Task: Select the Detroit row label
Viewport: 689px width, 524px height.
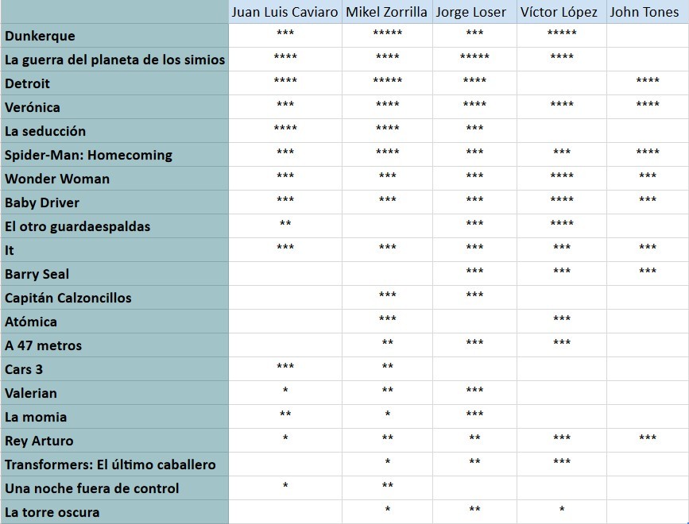Action: (27, 83)
